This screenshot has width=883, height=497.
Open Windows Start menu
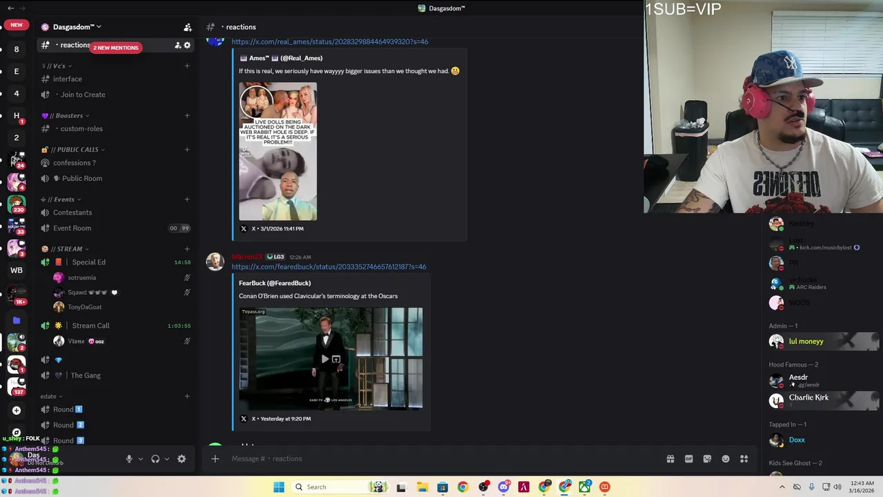(x=279, y=487)
